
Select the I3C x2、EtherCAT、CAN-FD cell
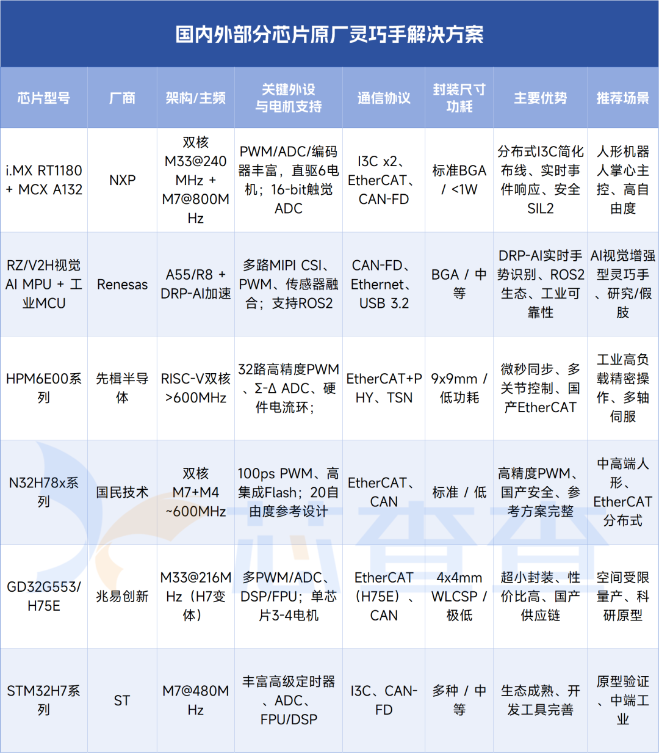click(384, 180)
